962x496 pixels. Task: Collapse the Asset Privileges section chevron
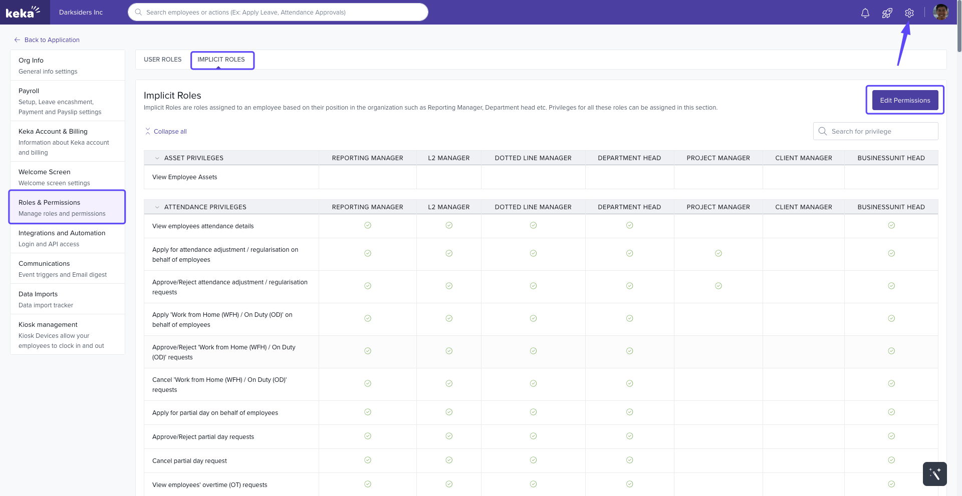pyautogui.click(x=157, y=158)
